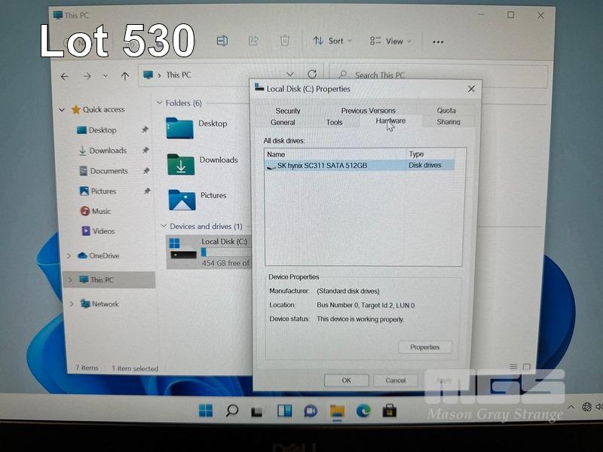Open Windows Start button on taskbar
This screenshot has width=603, height=452.
click(x=205, y=411)
